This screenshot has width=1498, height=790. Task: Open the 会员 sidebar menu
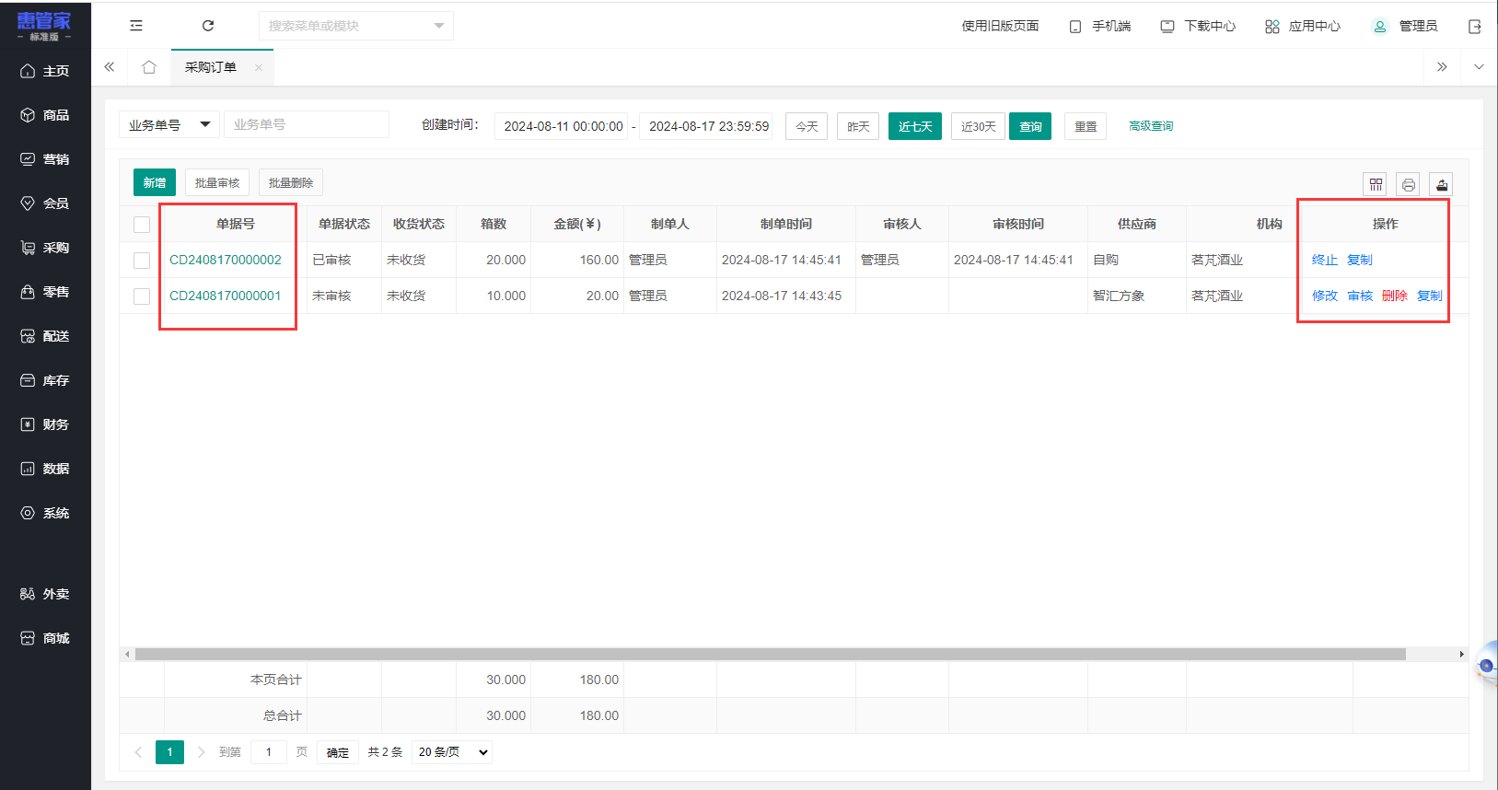[45, 203]
